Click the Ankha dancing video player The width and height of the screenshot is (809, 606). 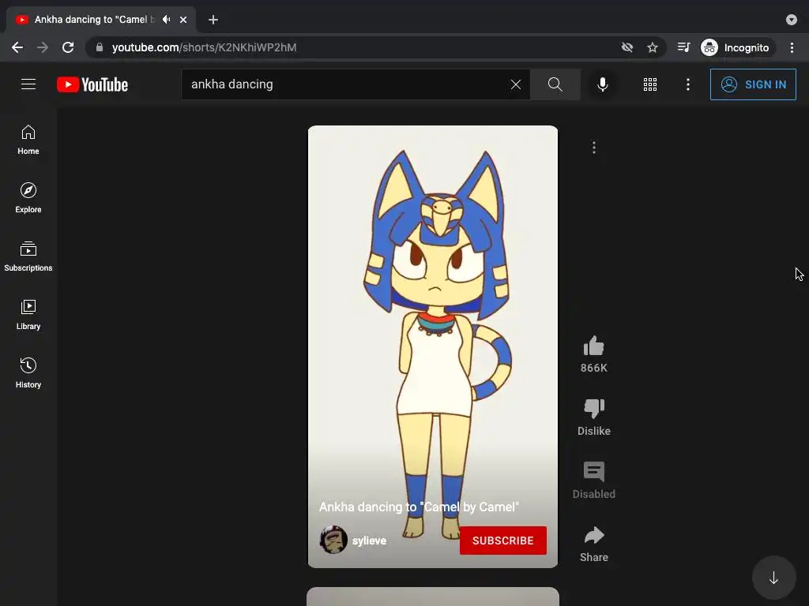(433, 347)
